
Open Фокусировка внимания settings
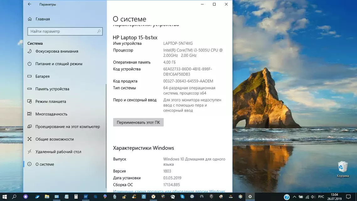(57, 51)
